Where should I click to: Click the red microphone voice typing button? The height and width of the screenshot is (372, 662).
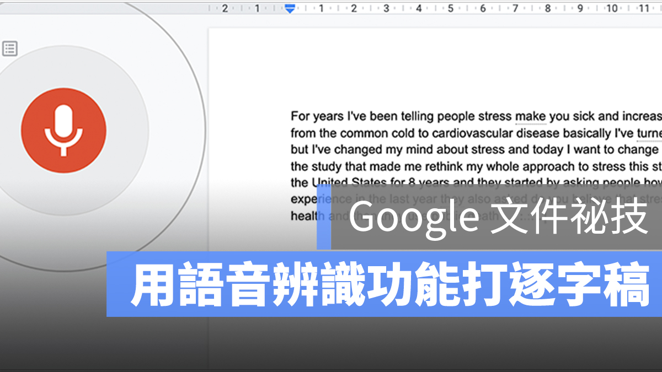tap(63, 130)
